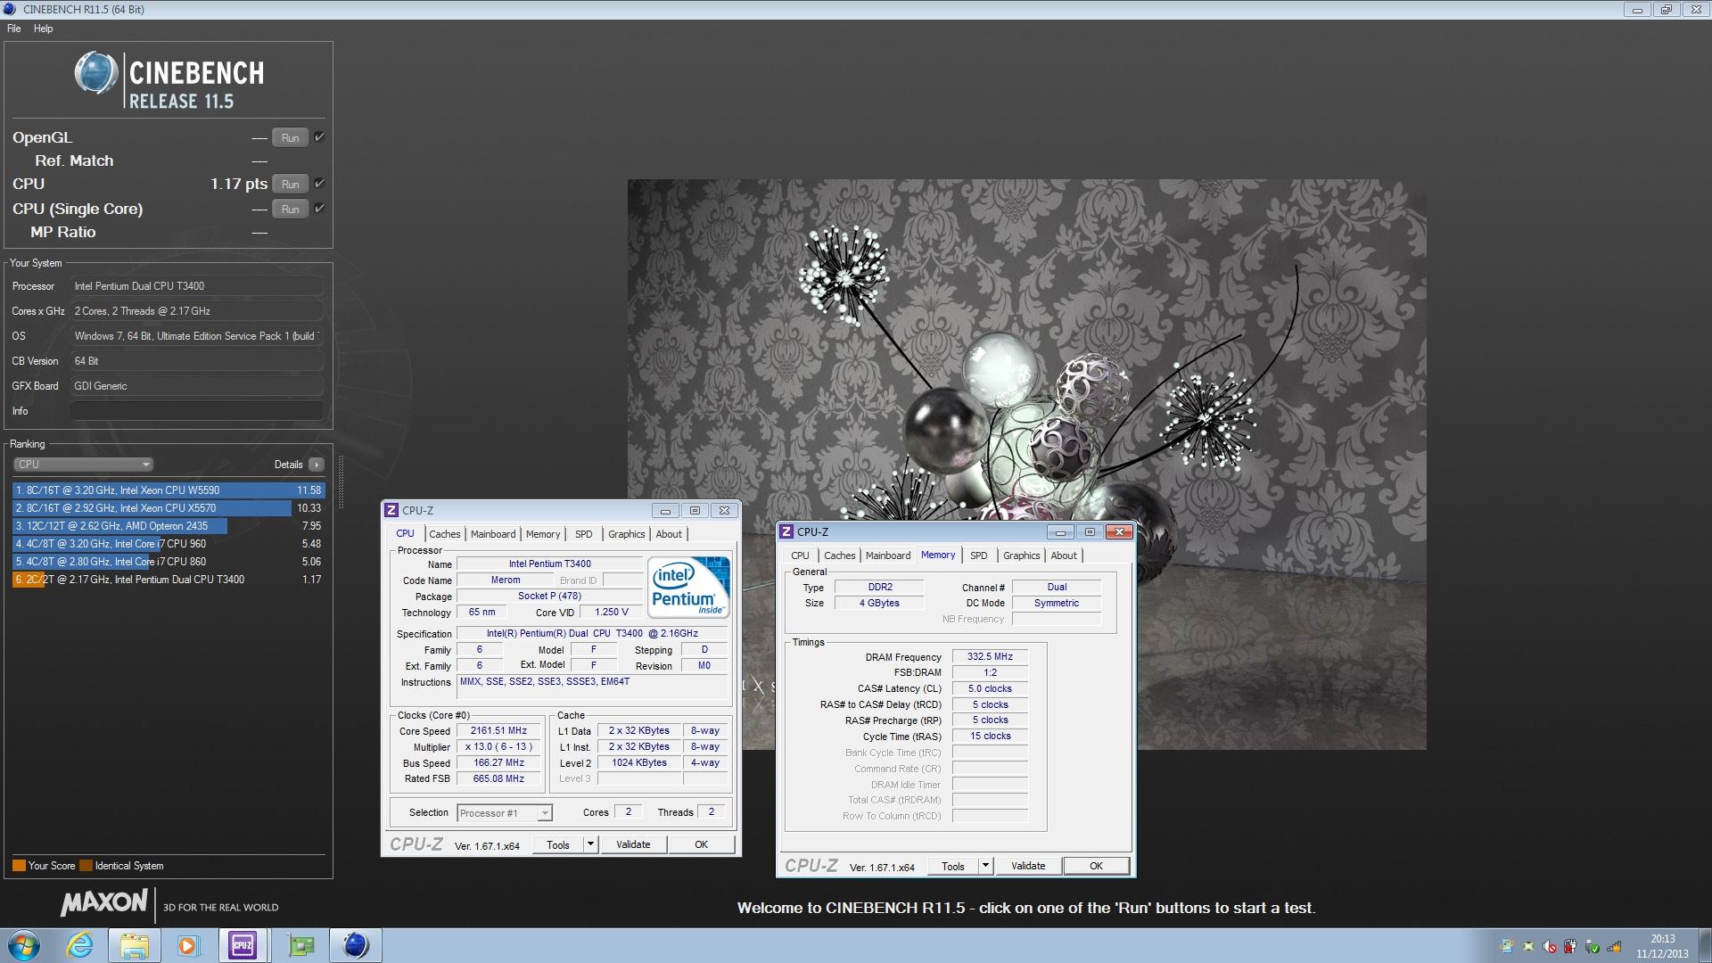
Task: Click Tools button in CPU-Z Memory window
Action: pos(953,866)
